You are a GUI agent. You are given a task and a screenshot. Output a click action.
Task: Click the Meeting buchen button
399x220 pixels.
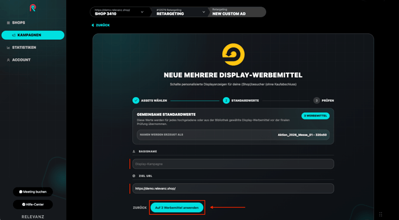click(33, 192)
